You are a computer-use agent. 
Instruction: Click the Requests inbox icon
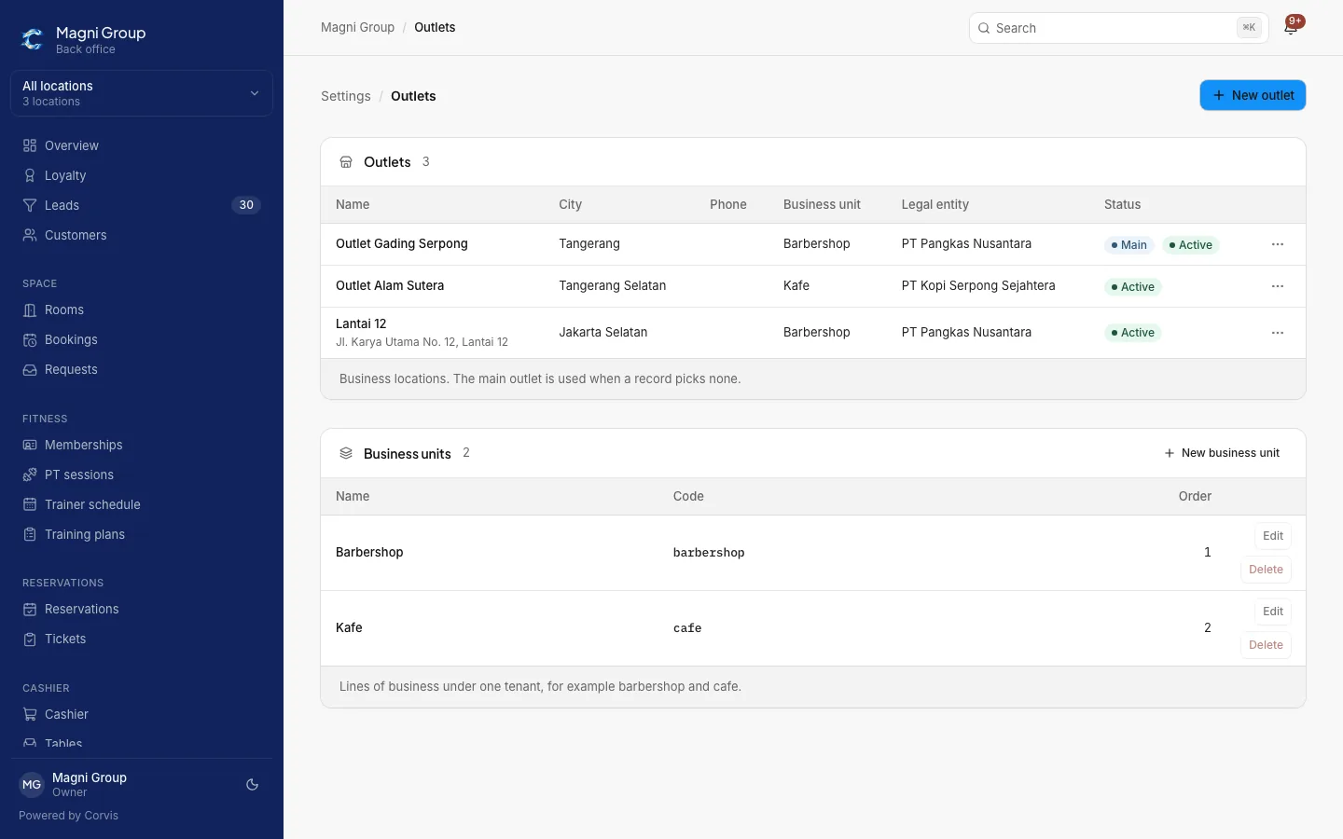tap(30, 370)
